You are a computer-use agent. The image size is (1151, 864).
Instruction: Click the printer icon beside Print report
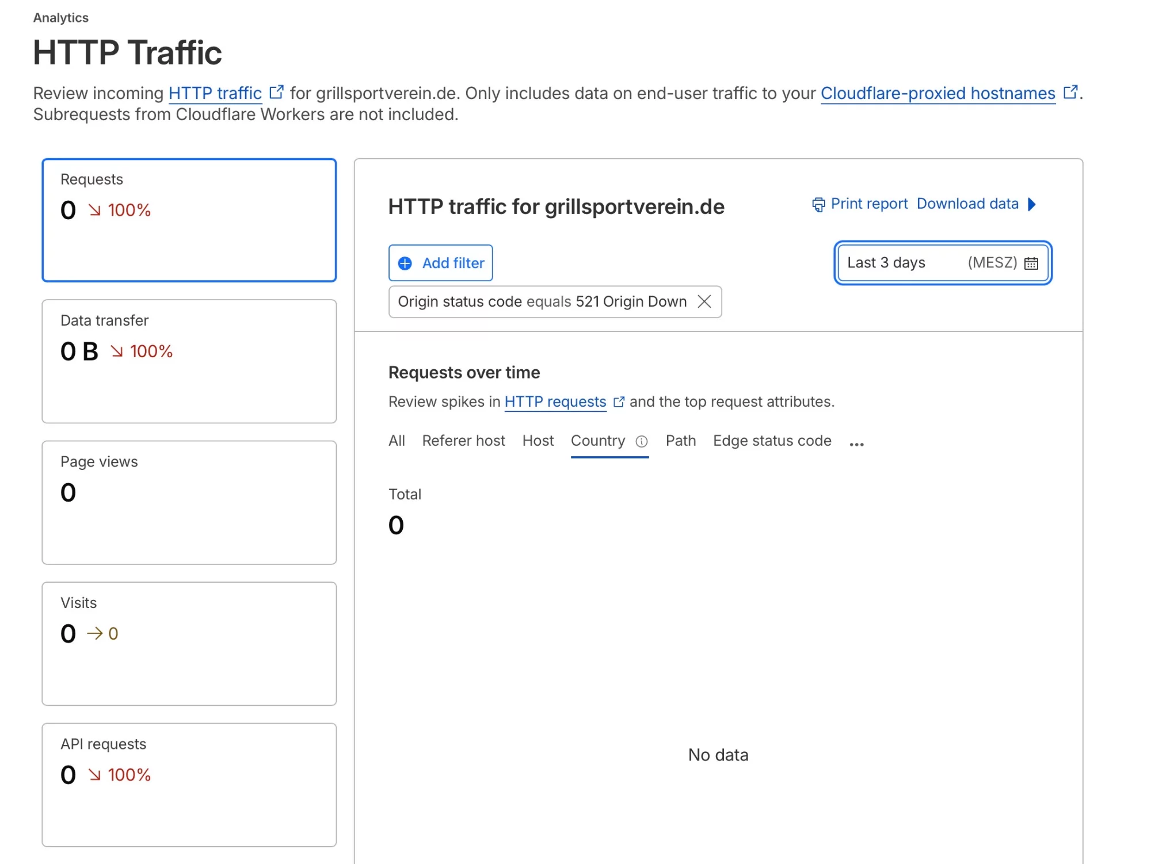point(818,205)
